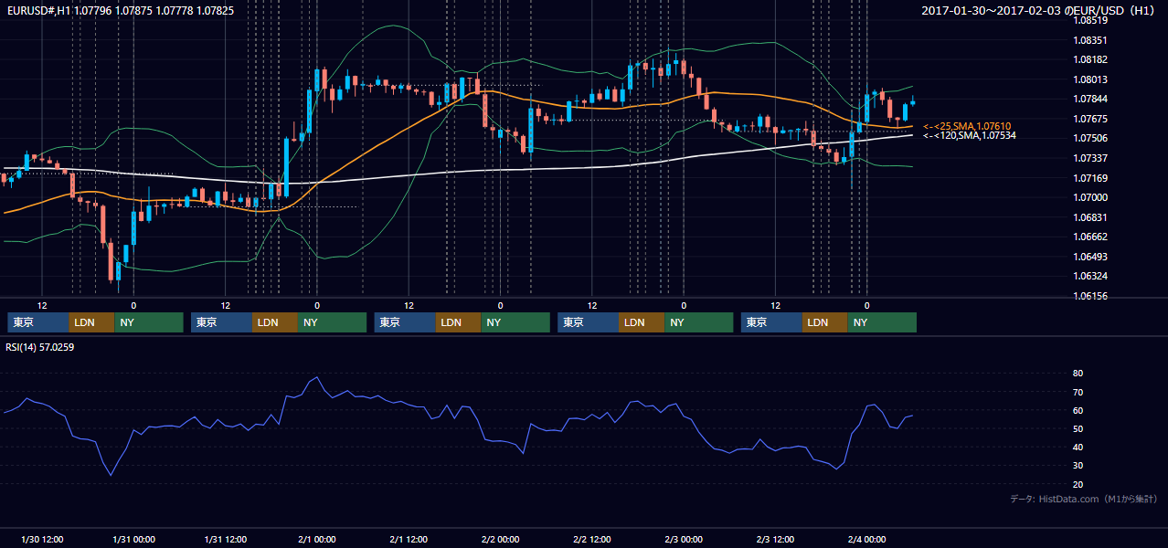The image size is (1168, 548).
Task: Click price axis value 1.07675
Action: [1090, 119]
